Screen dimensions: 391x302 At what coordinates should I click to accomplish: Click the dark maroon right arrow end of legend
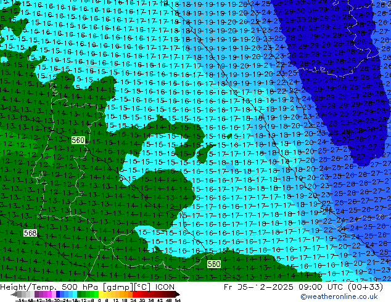click(x=178, y=294)
